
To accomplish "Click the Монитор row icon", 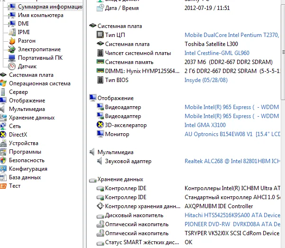I will click(x=100, y=134).
